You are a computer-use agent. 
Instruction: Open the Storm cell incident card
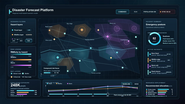click(x=160, y=66)
